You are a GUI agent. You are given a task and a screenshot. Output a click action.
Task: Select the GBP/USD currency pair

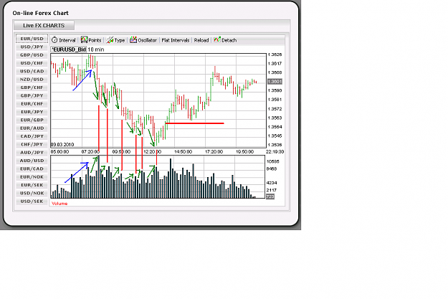[32, 55]
